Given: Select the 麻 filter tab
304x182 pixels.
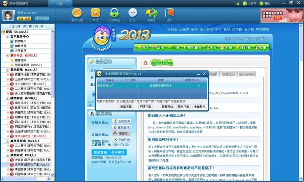Looking at the screenshot, I should pos(25,27).
